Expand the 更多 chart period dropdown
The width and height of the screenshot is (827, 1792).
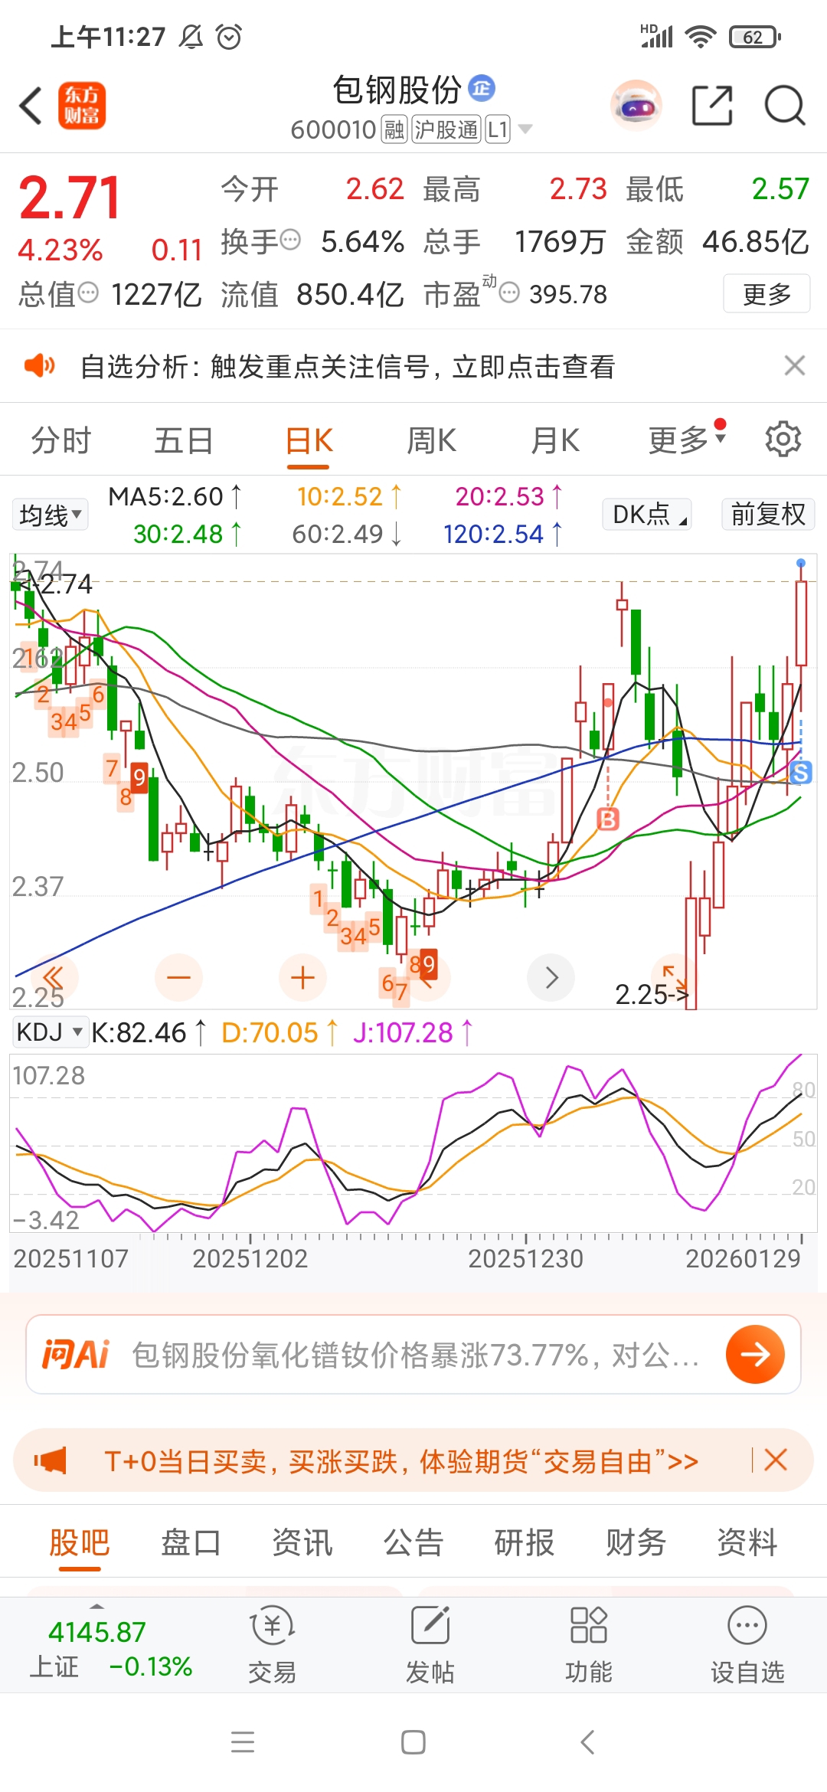click(x=686, y=440)
